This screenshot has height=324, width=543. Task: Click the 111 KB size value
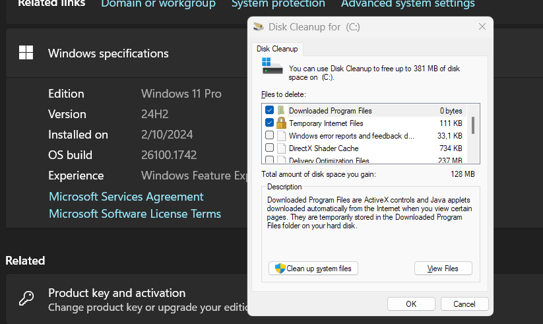451,123
